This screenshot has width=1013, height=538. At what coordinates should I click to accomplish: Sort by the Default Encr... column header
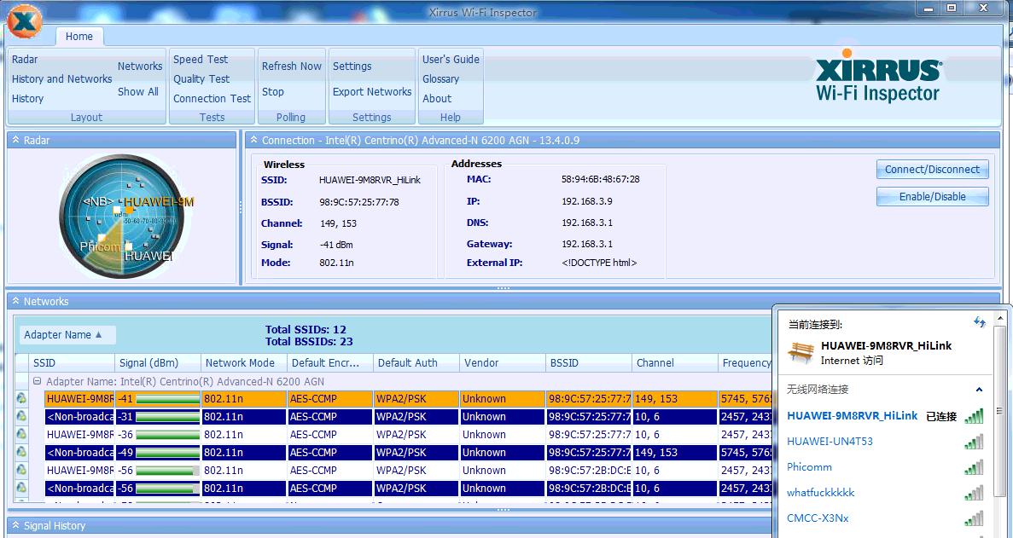click(330, 363)
